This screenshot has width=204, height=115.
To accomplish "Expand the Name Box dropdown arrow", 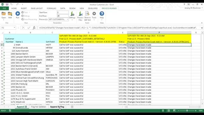I will tap(14, 28).
